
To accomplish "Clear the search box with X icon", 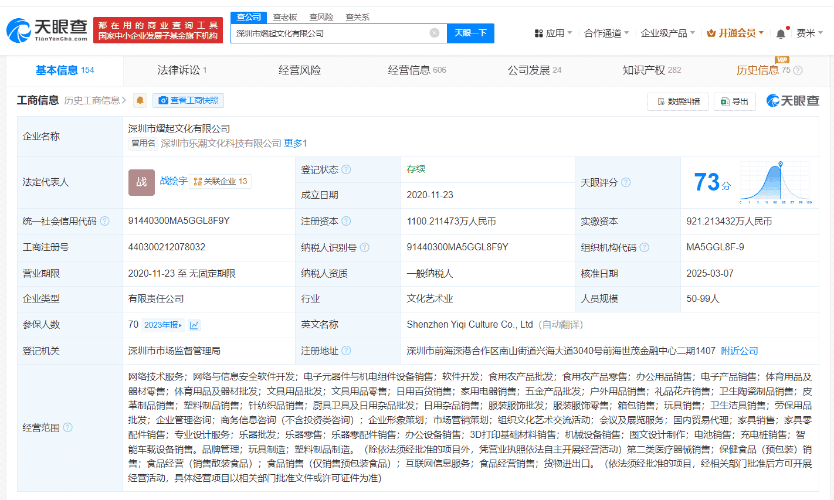I will [x=435, y=33].
